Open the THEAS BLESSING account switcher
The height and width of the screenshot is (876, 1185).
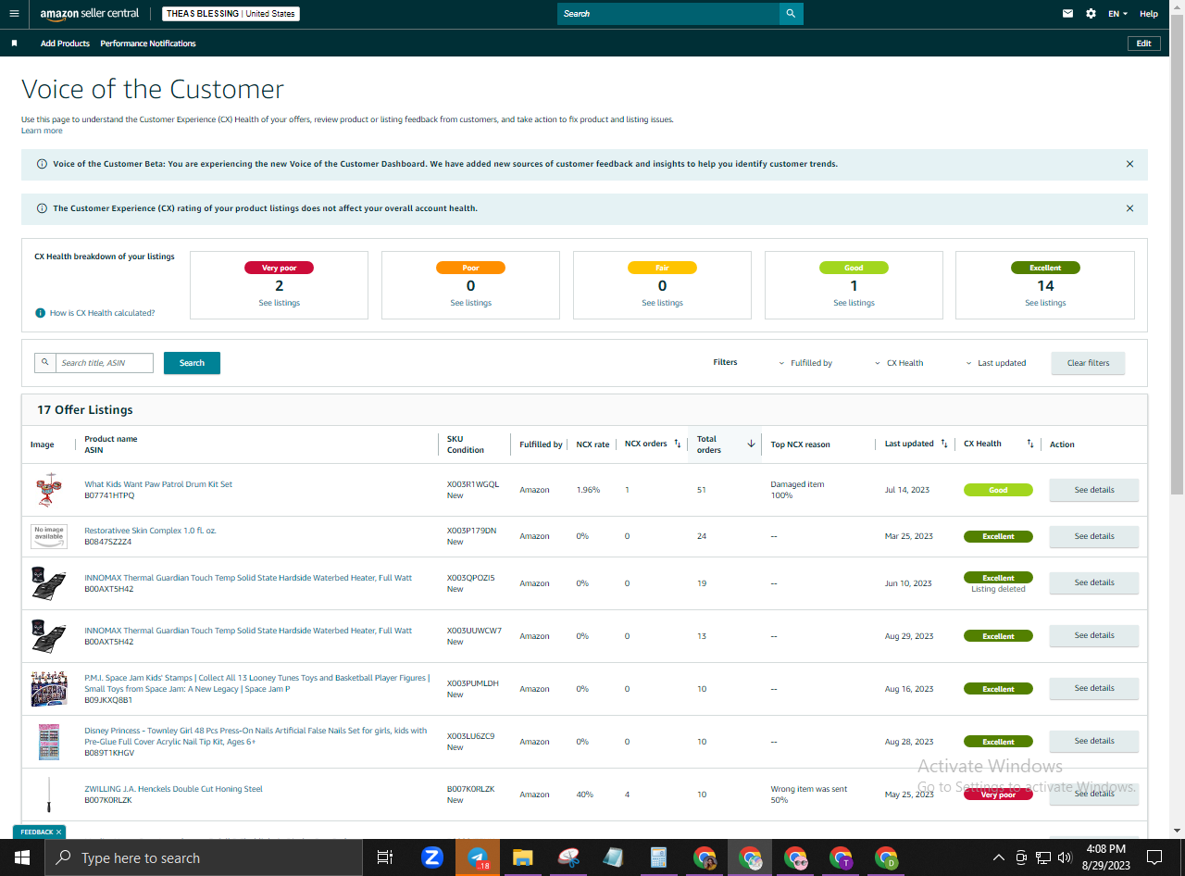point(231,14)
